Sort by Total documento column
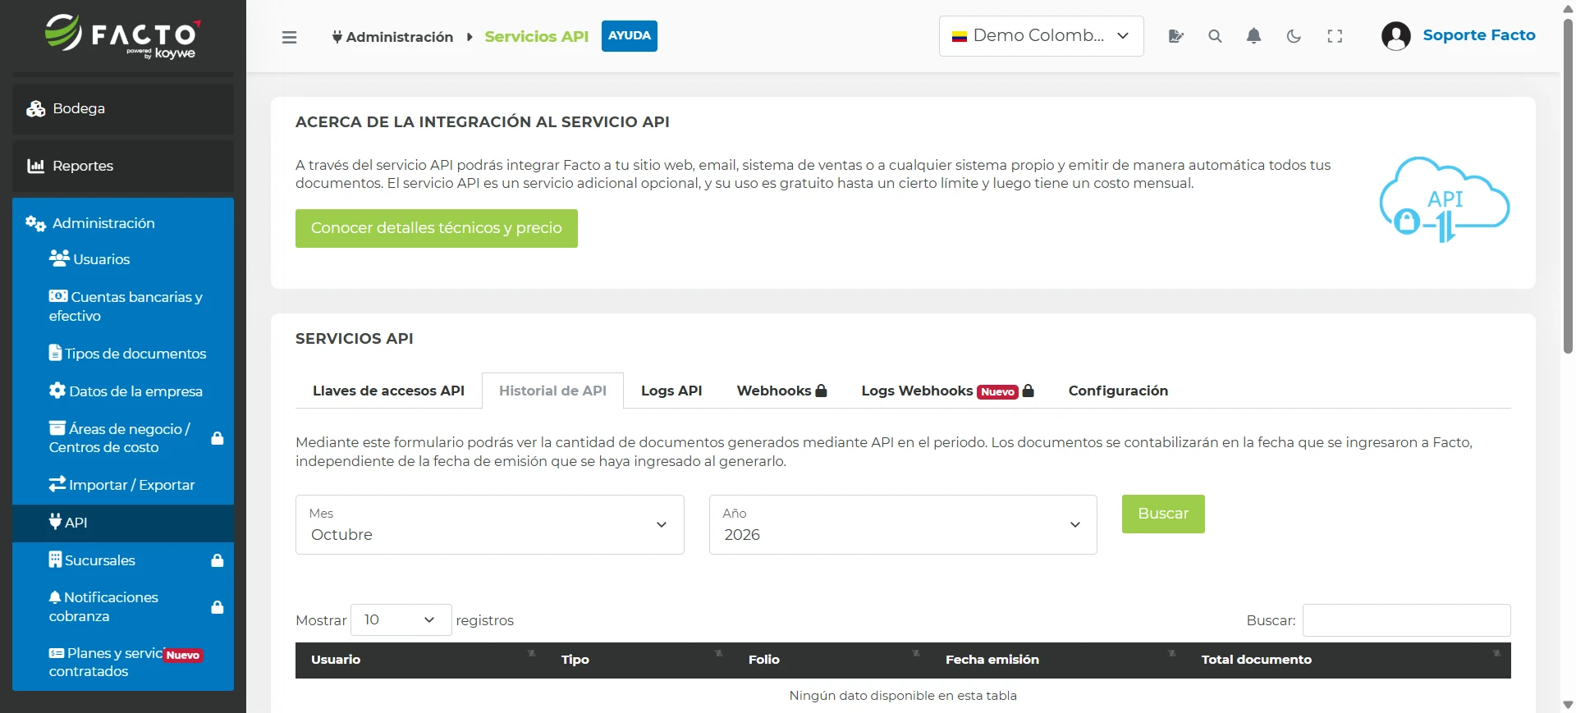1576x713 pixels. tap(1349, 660)
